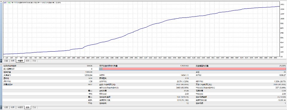Viewport: 287px width, 110px height.
Task: Open the 结果 tab in the upper chart panel
Action: [x=13, y=61]
